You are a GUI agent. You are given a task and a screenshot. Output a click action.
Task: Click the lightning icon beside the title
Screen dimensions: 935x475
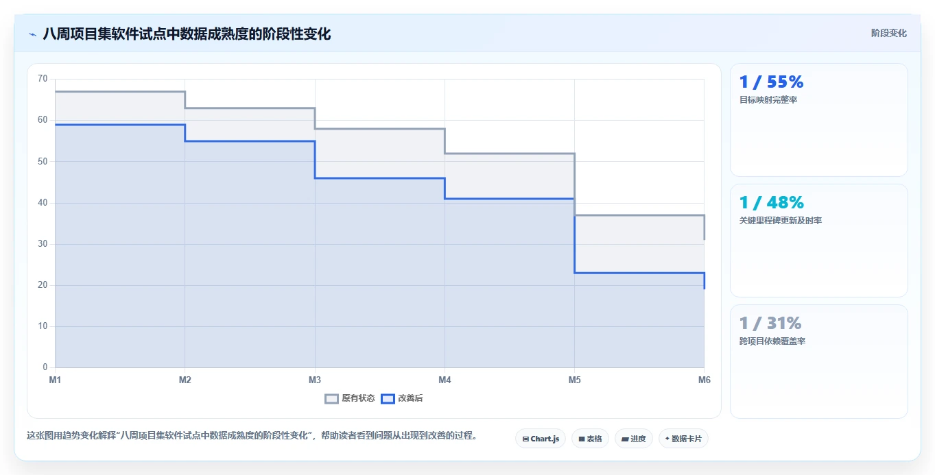[x=33, y=34]
